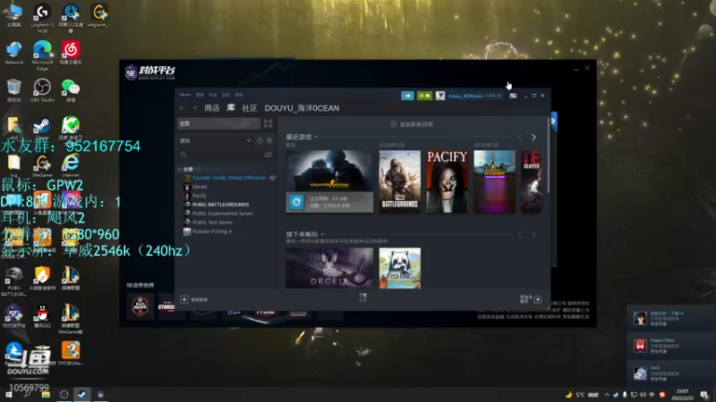Open the 下载 downloads link at bottom of Steam
Screen dimensions: 716x402
point(362,297)
